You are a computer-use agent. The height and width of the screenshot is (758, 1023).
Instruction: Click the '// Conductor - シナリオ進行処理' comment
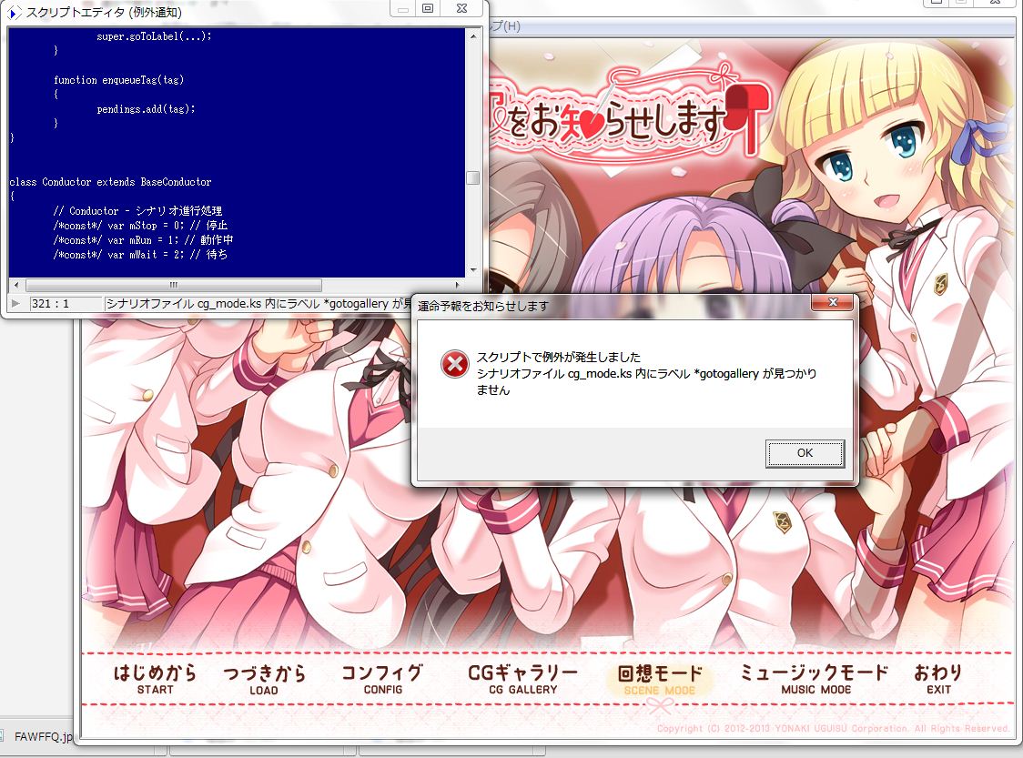137,211
